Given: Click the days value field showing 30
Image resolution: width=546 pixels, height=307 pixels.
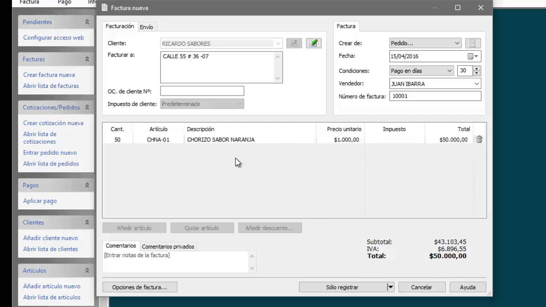Looking at the screenshot, I should [465, 71].
